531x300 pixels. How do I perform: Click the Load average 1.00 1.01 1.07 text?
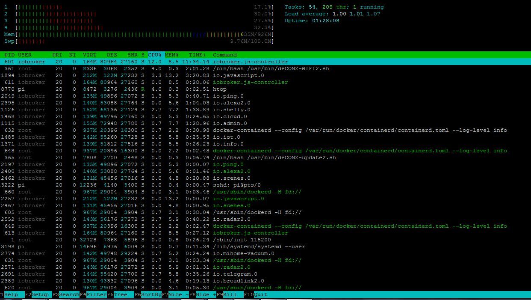[333, 14]
